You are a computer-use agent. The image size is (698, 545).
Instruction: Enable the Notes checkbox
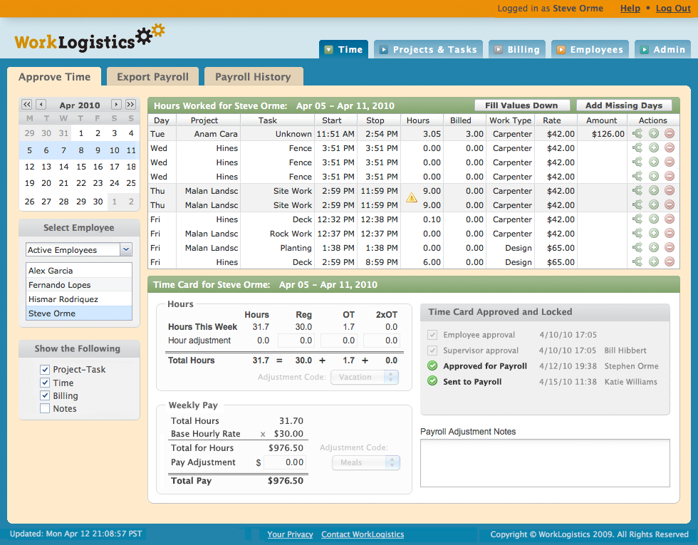[x=44, y=408]
